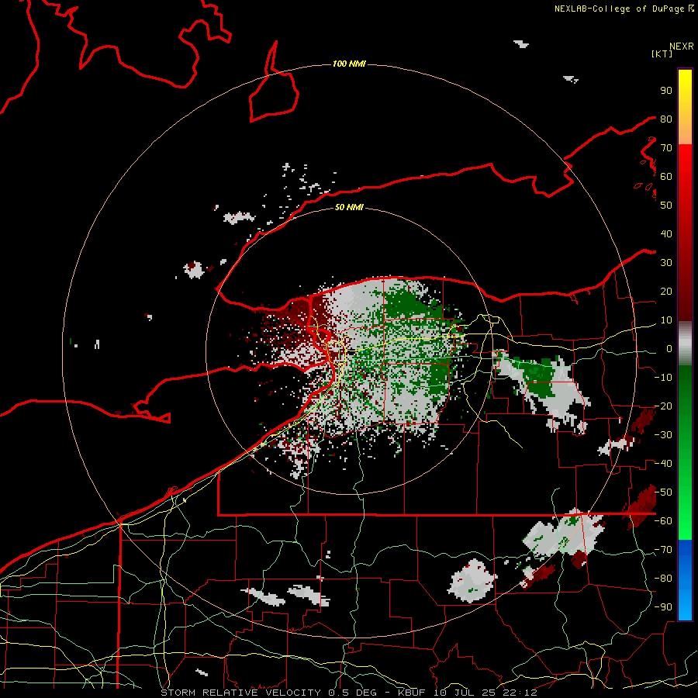Click the 50 NMI range ring label

coord(349,207)
